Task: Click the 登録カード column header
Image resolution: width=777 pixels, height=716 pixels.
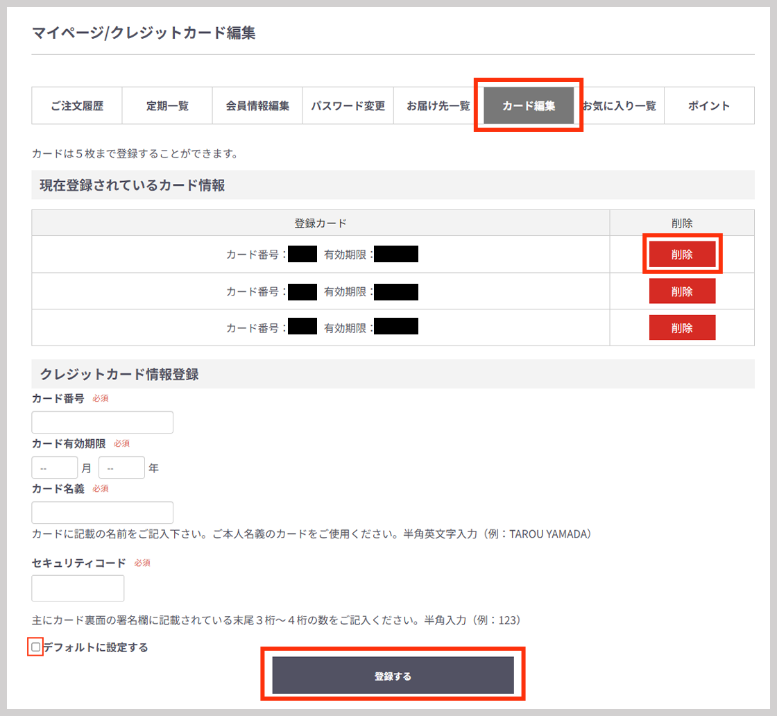Action: click(x=321, y=223)
